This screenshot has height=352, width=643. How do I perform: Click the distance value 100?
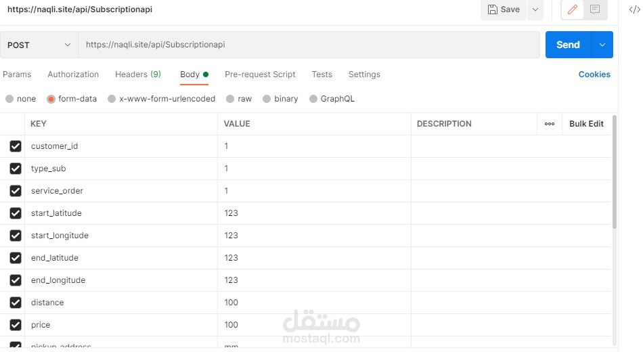tap(231, 303)
